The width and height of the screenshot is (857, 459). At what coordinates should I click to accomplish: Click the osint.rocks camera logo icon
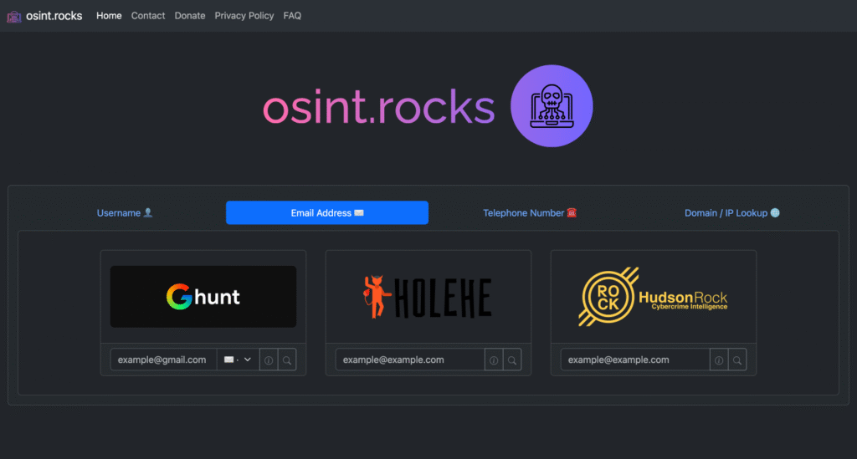tap(13, 16)
